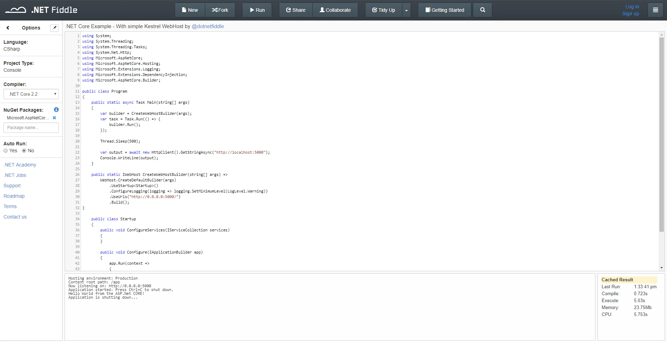Expand the Tidy Up options caret

[x=406, y=10]
